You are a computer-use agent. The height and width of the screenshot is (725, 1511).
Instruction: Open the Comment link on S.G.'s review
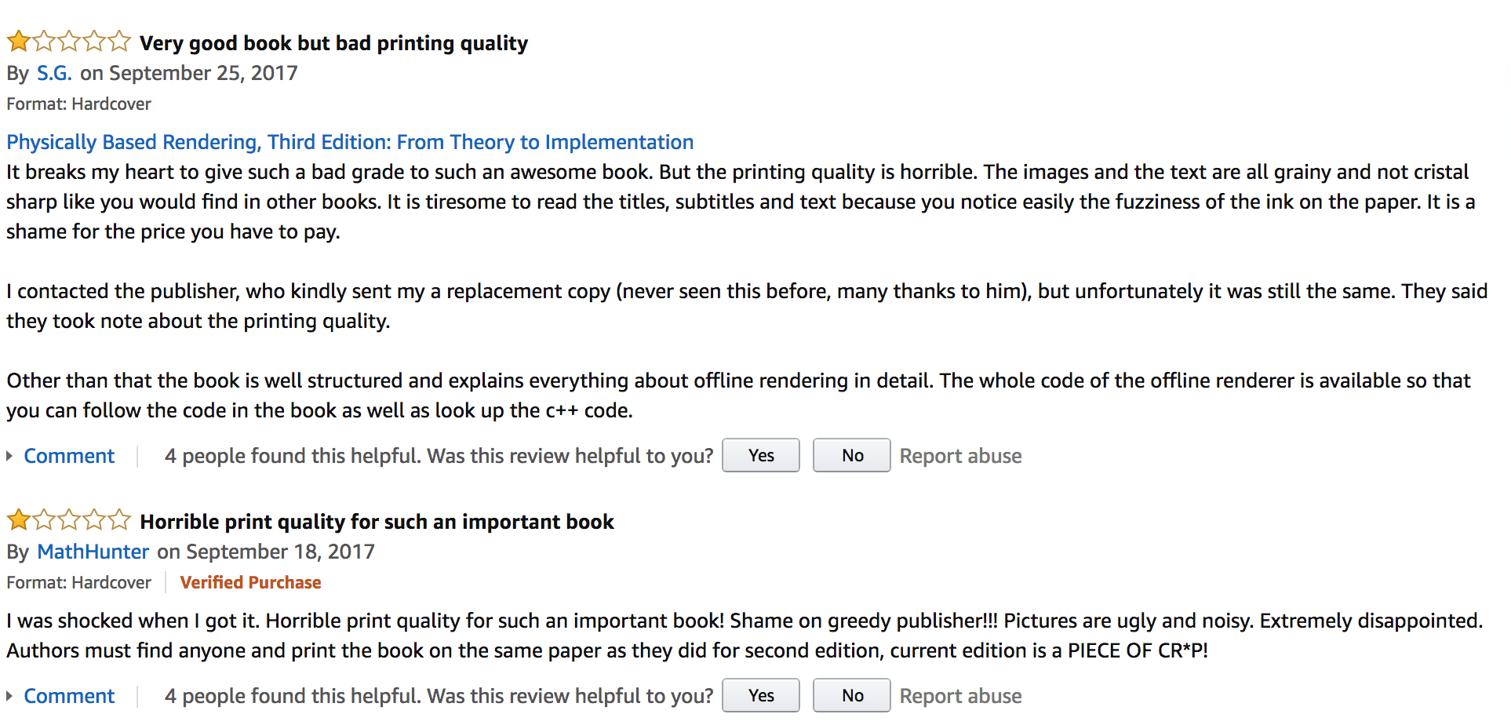[69, 456]
